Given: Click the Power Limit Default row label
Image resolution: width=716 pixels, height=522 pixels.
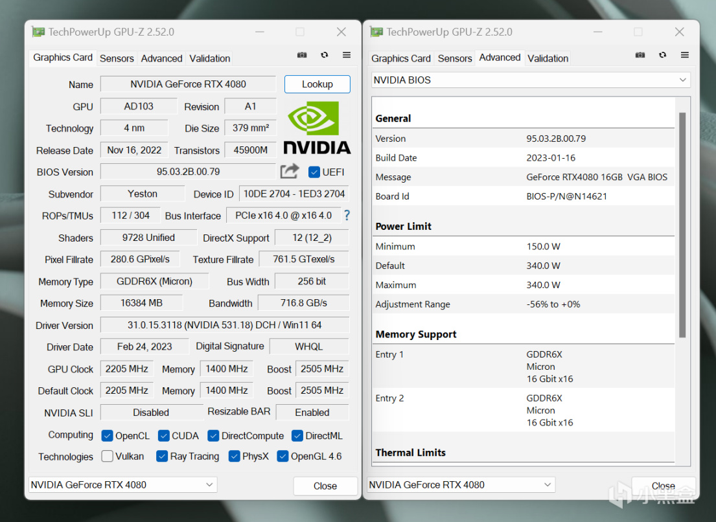Looking at the screenshot, I should coord(390,266).
